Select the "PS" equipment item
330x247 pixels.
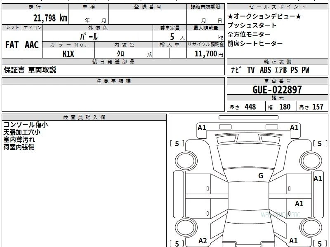click(x=294, y=70)
